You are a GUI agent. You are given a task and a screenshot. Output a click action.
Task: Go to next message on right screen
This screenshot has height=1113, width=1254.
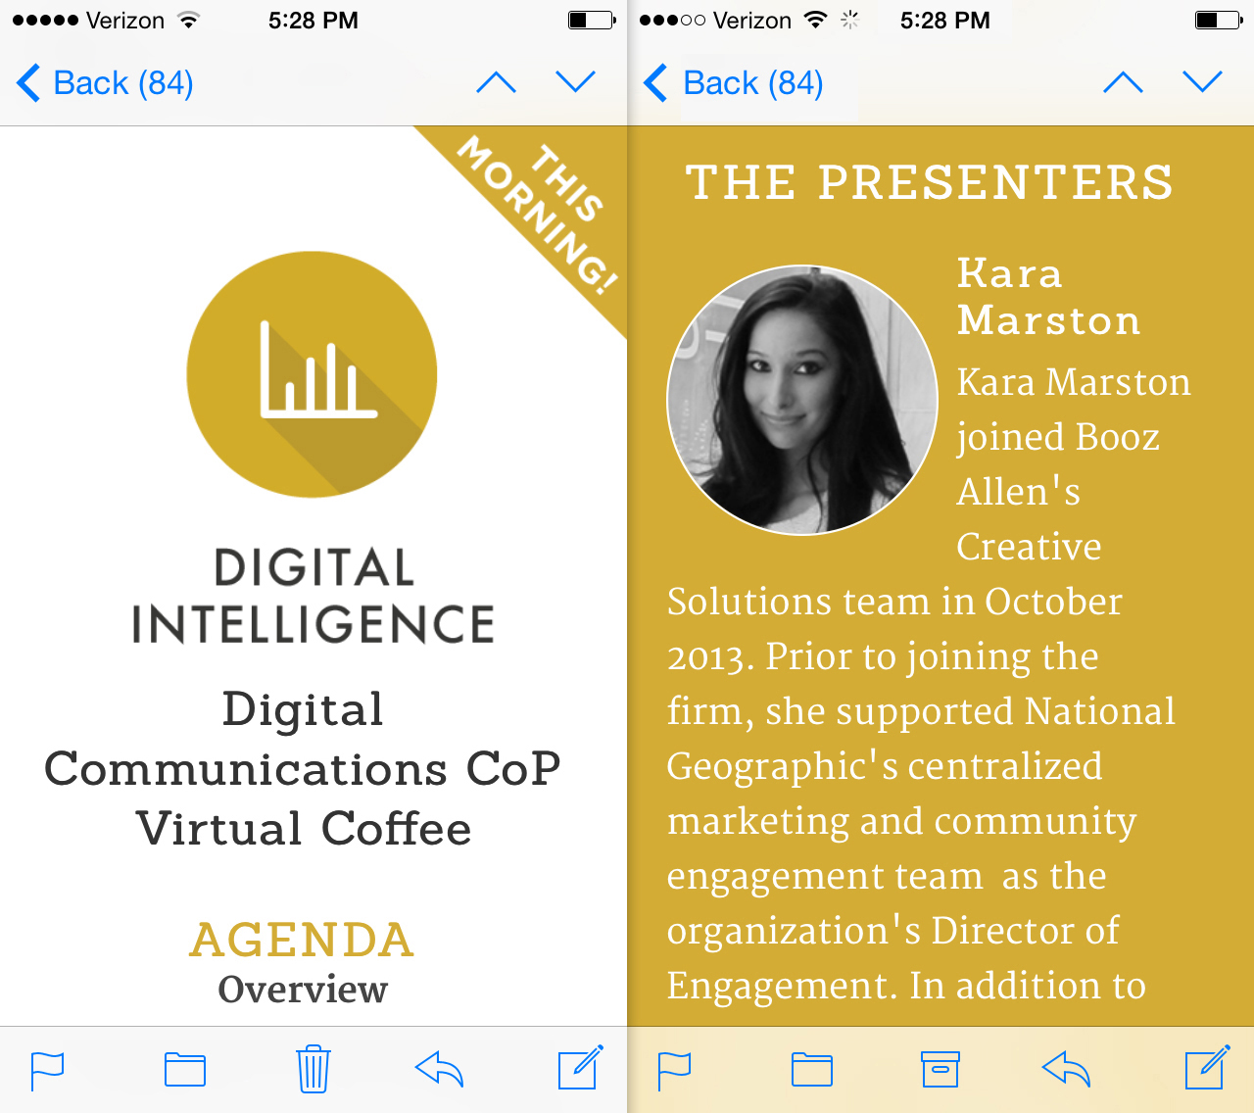[1202, 83]
